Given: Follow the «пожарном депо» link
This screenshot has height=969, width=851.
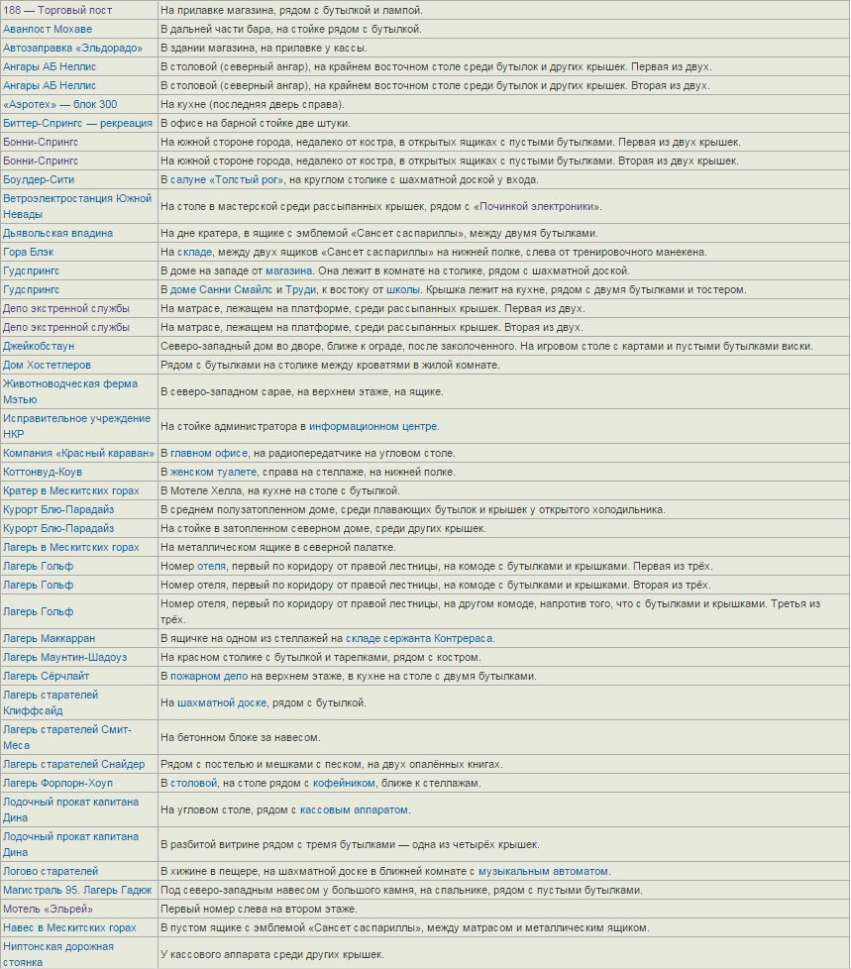Looking at the screenshot, I should pyautogui.click(x=209, y=677).
